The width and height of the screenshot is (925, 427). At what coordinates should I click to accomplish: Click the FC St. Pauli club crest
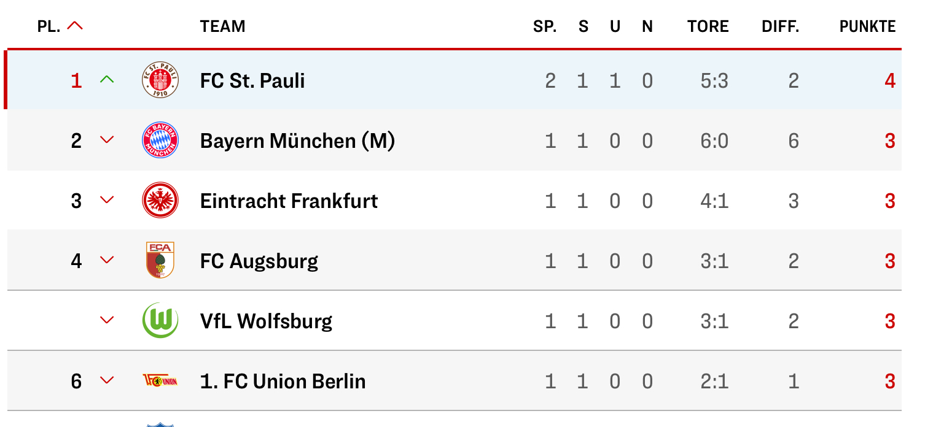(160, 80)
